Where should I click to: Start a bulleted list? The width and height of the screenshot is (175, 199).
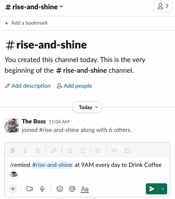tap(82, 151)
